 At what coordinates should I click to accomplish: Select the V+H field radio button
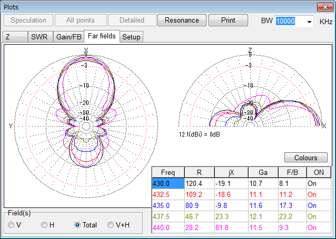pyautogui.click(x=111, y=225)
